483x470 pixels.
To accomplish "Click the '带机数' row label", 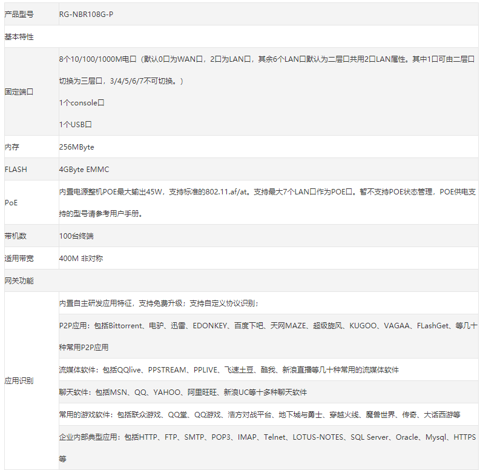I will click(16, 236).
